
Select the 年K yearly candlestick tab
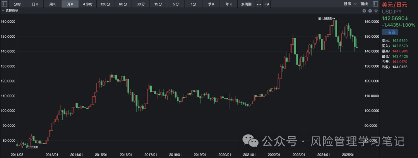(228, 4)
